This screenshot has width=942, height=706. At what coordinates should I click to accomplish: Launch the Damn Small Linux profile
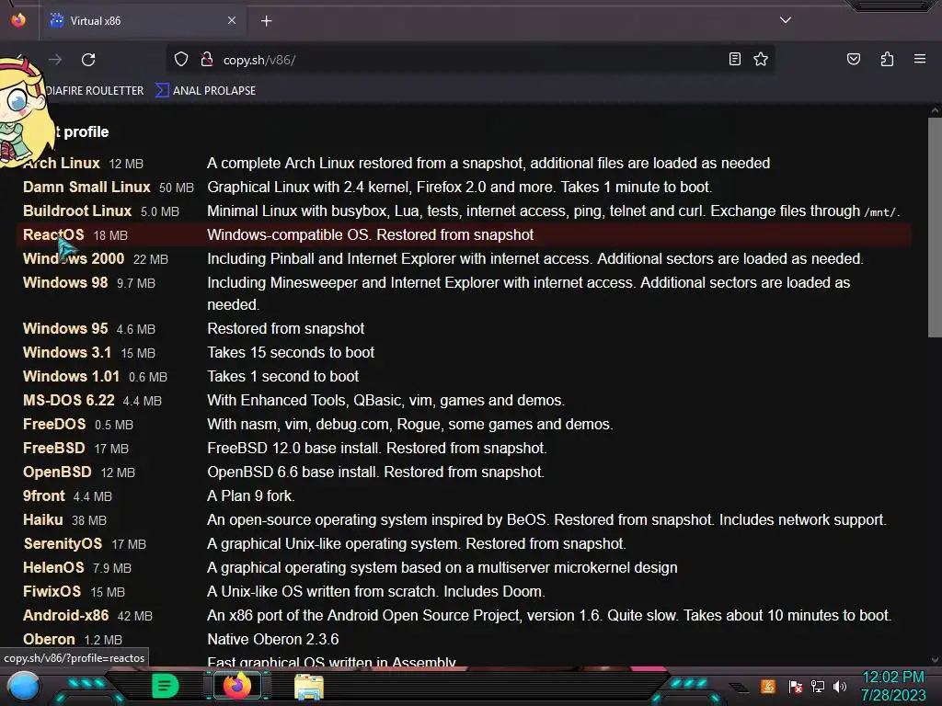[86, 188]
